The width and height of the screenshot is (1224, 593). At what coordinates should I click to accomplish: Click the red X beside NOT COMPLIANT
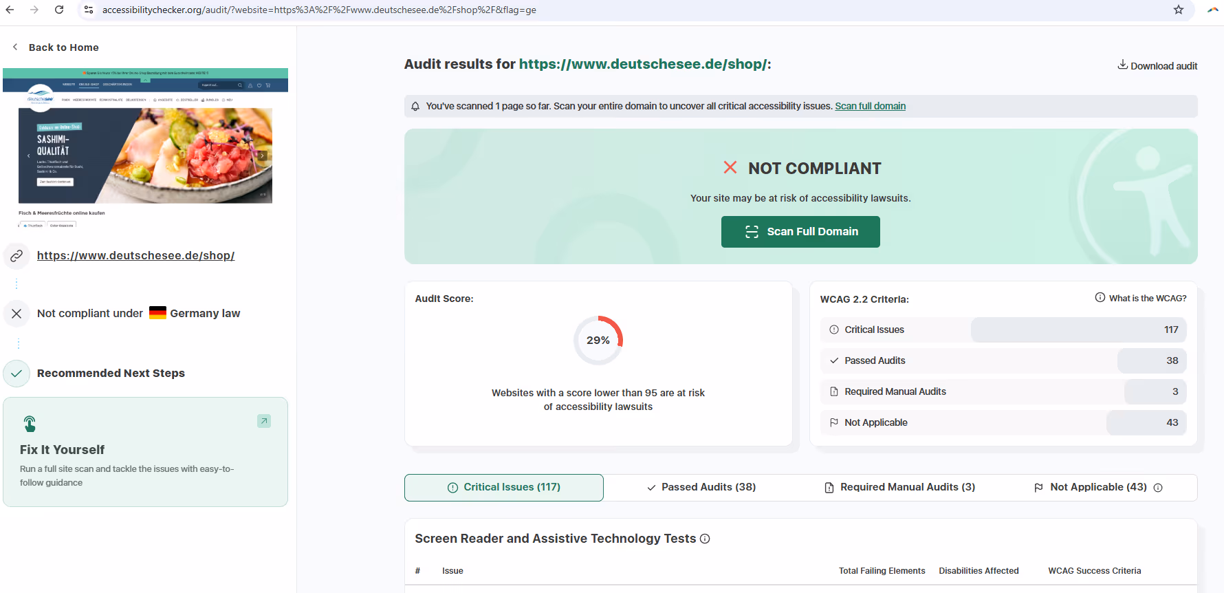[730, 167]
